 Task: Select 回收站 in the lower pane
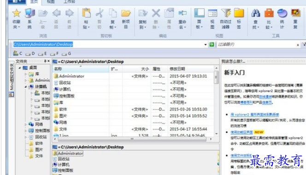(x=64, y=159)
